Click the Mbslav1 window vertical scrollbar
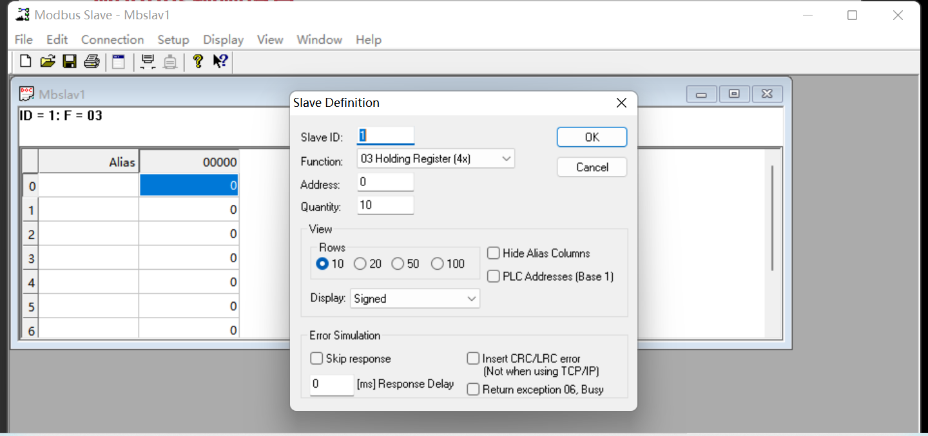 point(772,219)
